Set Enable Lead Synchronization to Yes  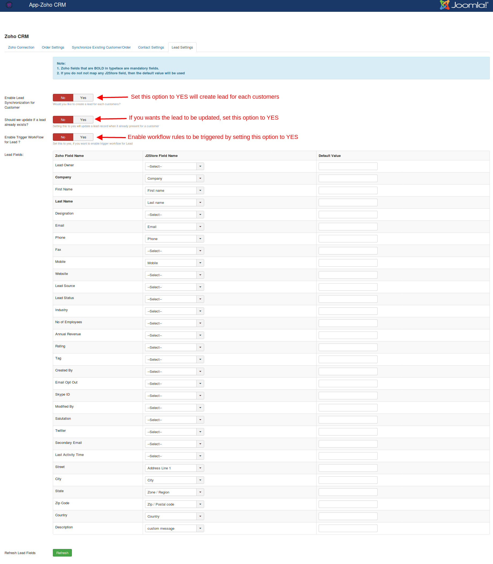tap(83, 98)
